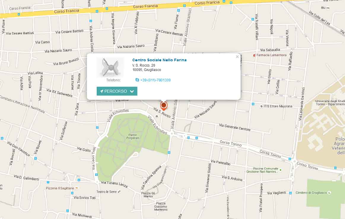Open the Centro Sociale thumbnail image
This screenshot has height=219, width=345.
[x=110, y=67]
